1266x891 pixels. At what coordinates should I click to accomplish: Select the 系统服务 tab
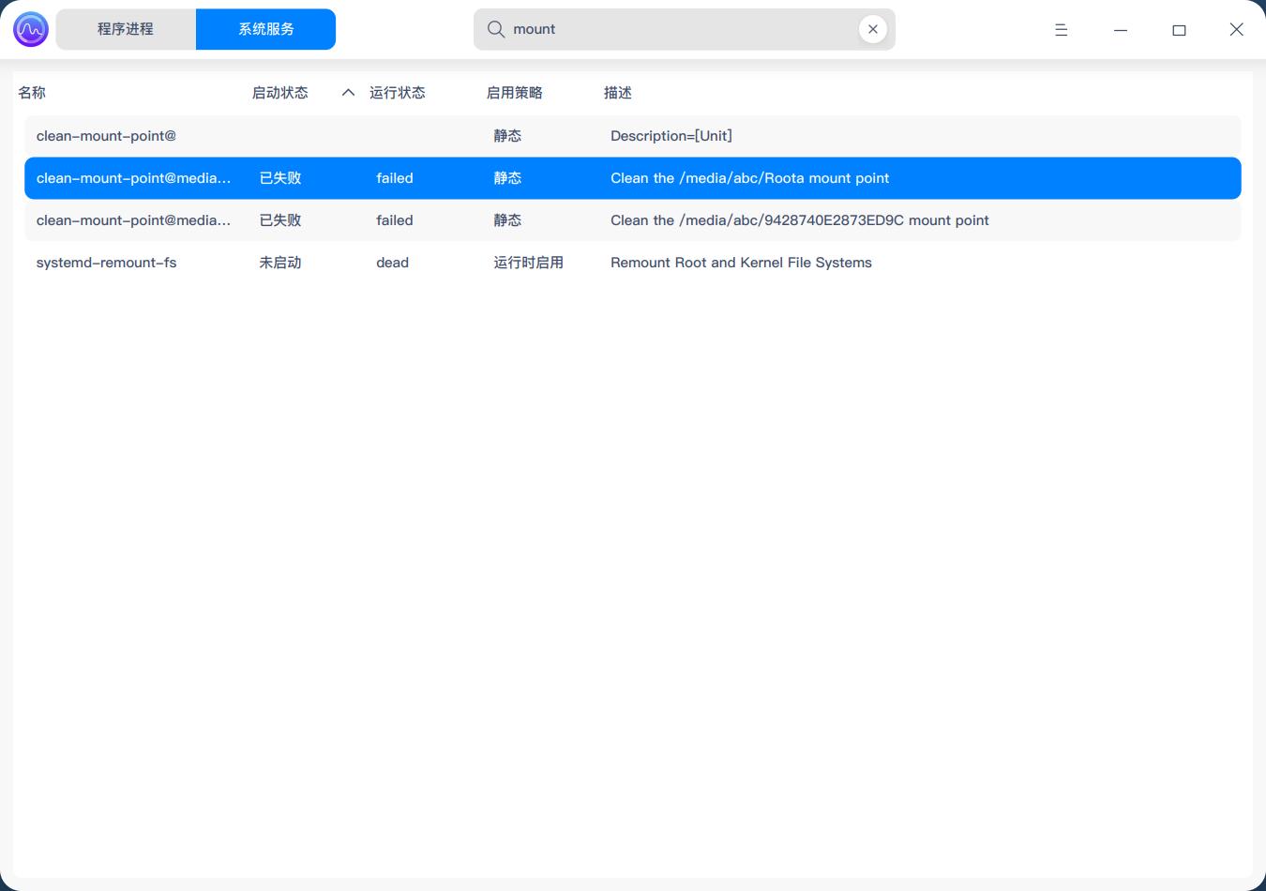pos(265,29)
